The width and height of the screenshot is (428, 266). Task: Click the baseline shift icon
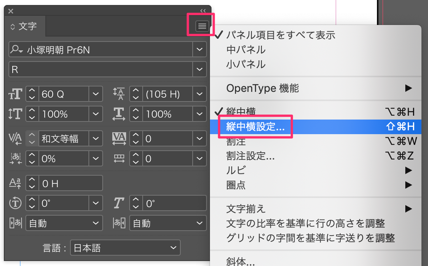[15, 183]
